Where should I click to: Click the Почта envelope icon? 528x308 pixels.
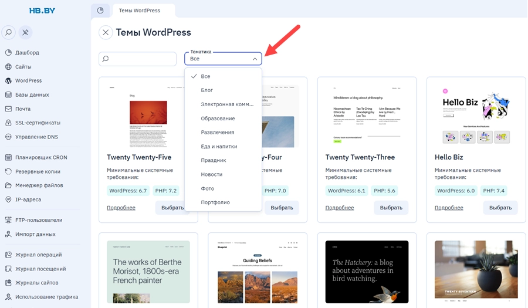coord(8,109)
